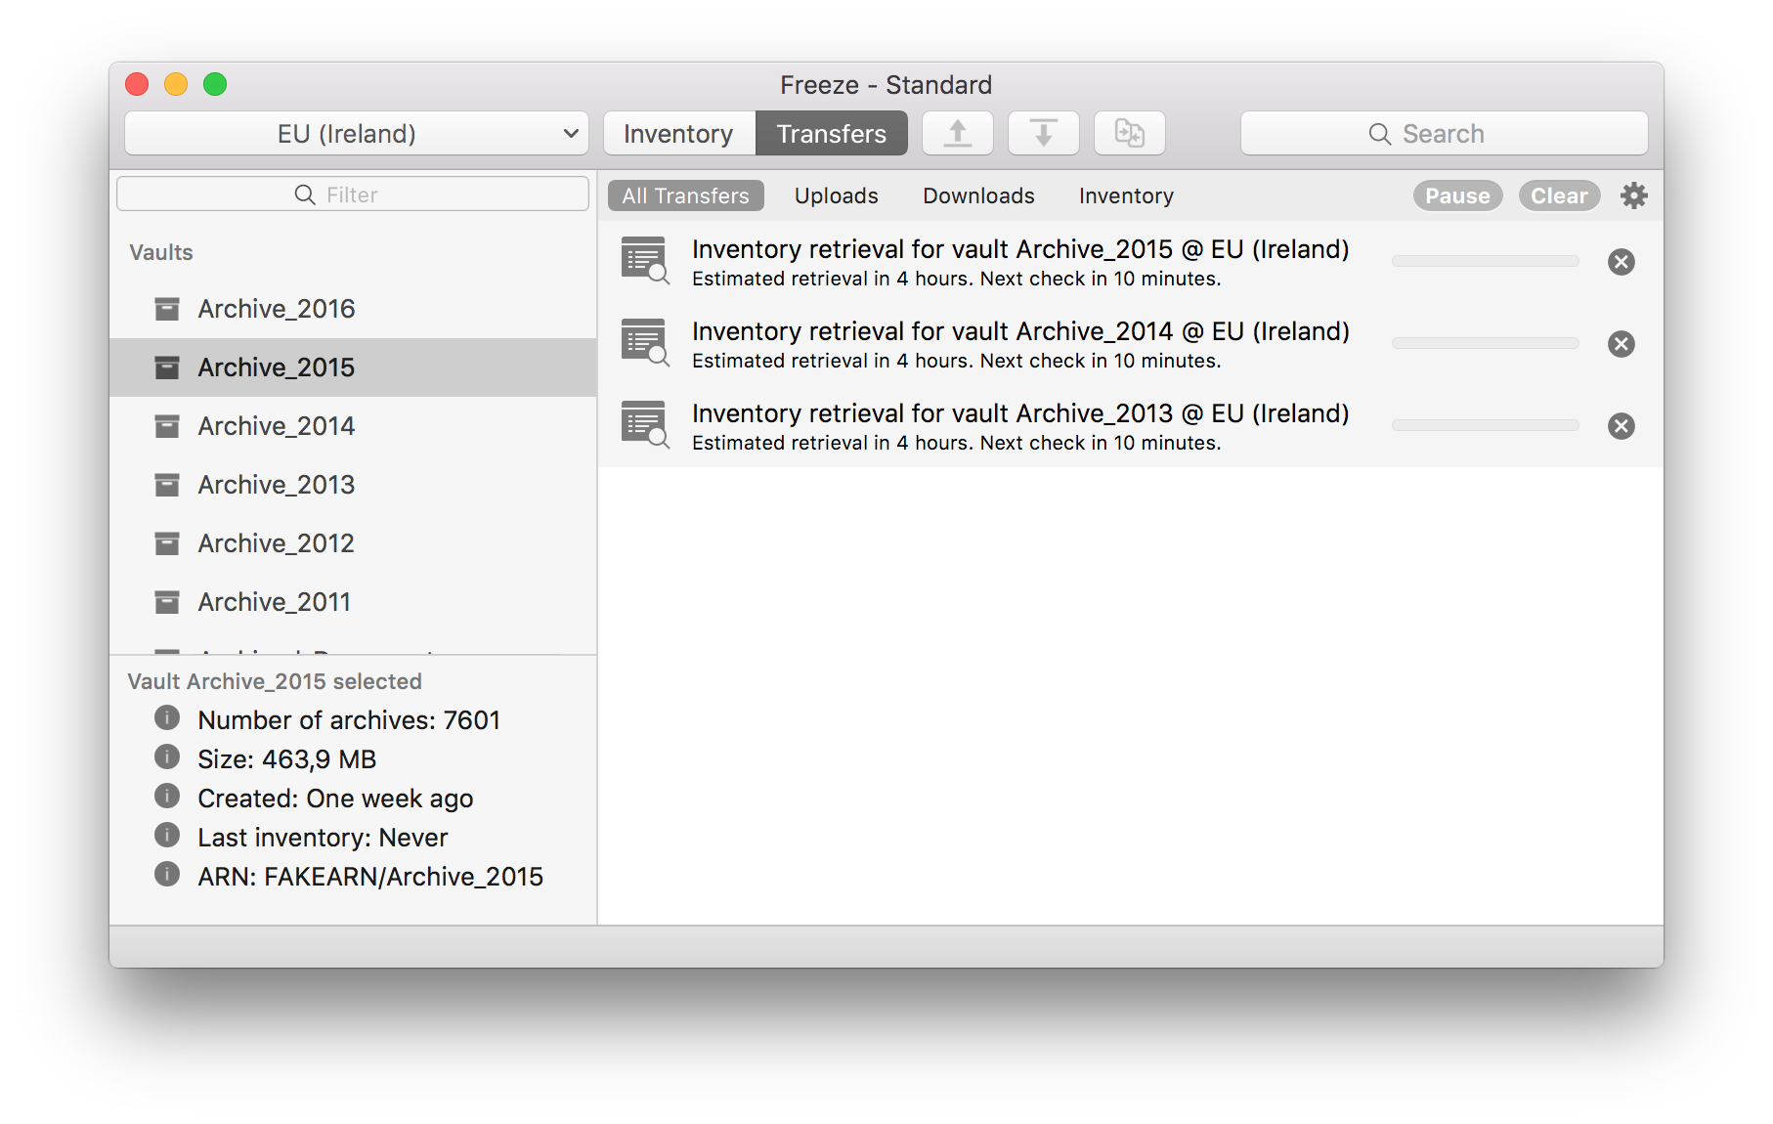Show All Transfers

686,195
